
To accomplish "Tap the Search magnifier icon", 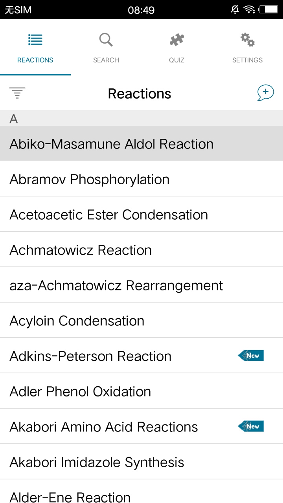I will coord(106,40).
